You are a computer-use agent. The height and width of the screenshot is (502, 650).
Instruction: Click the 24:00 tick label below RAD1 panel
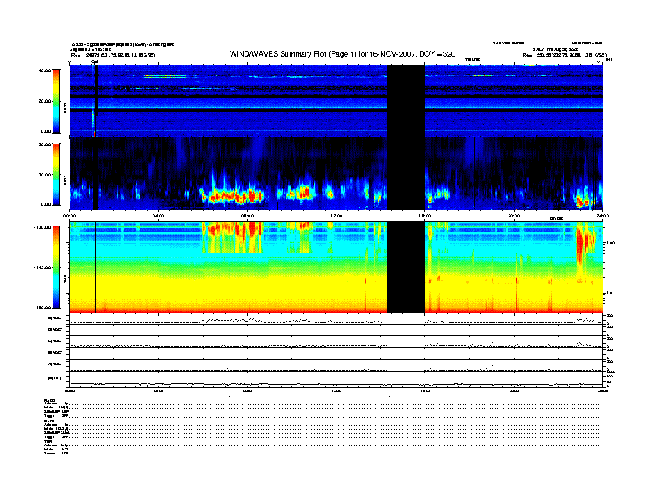coord(602,216)
